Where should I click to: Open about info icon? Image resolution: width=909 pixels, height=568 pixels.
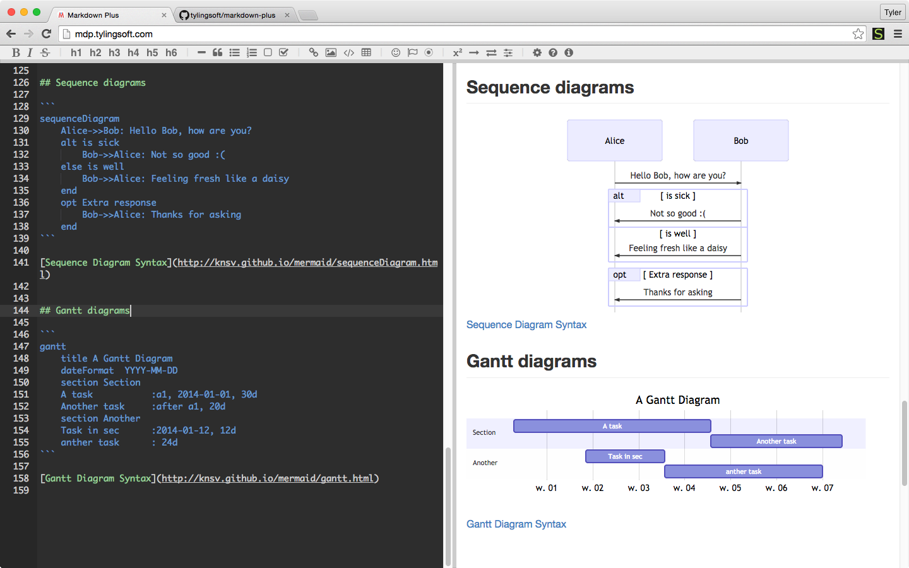pyautogui.click(x=569, y=53)
